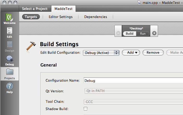Click the minus icon to remove target
Image resolution: width=183 pixels, height=115 pixels.
(x=118, y=33)
